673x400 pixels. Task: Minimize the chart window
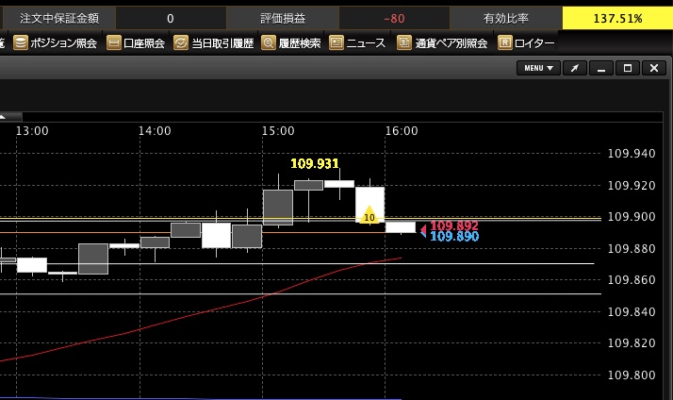point(601,68)
